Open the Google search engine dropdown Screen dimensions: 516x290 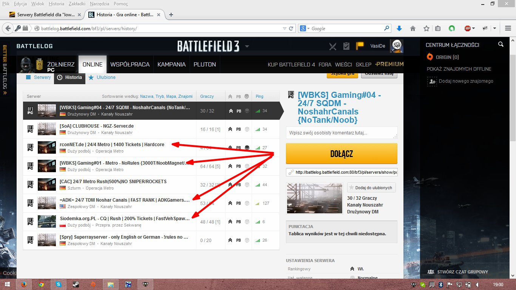point(308,29)
